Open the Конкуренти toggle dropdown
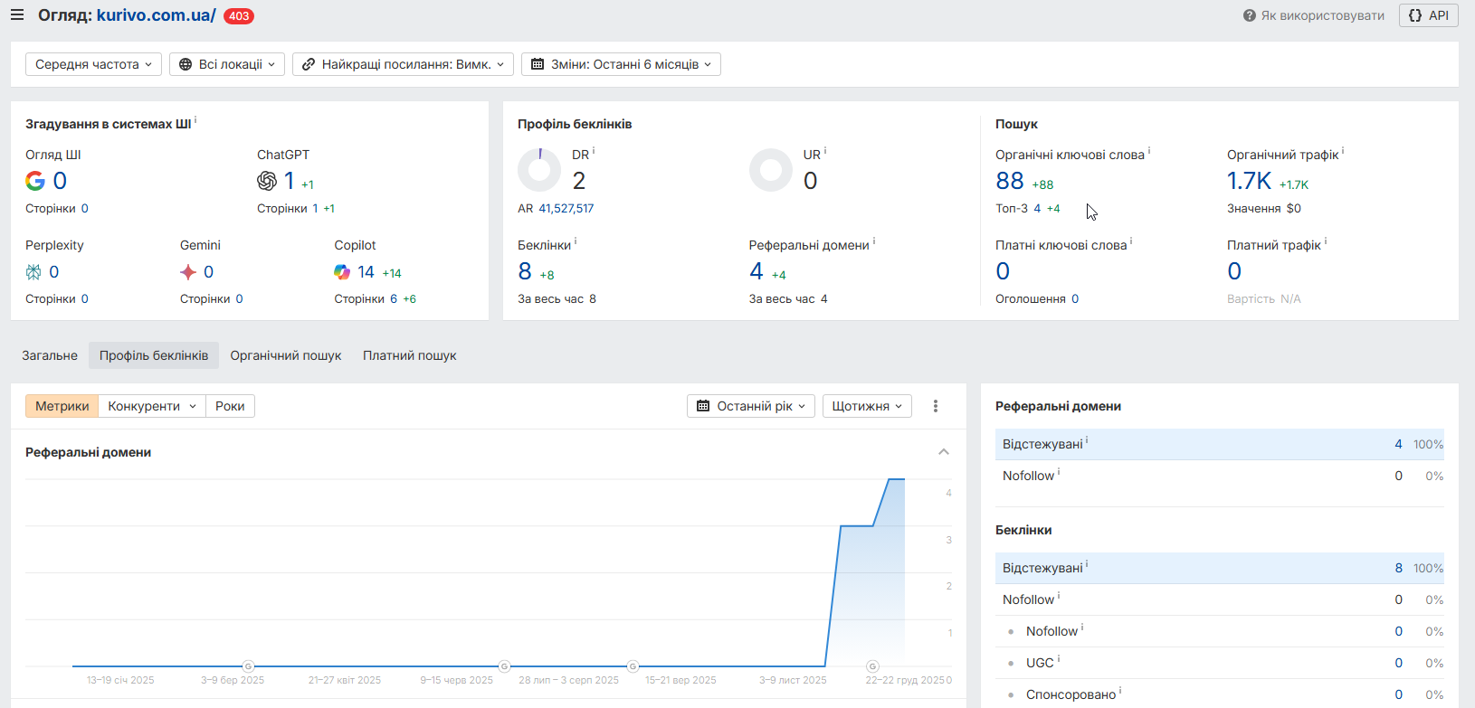Image resolution: width=1475 pixels, height=708 pixels. [151, 406]
